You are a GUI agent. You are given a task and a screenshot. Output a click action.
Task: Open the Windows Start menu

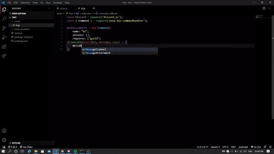tap(3, 151)
